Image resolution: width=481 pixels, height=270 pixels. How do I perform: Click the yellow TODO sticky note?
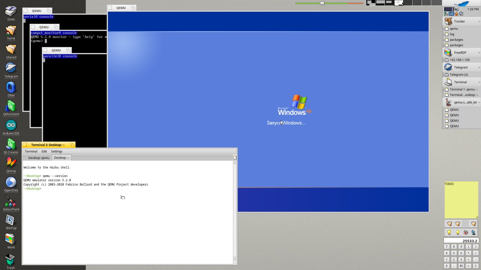point(461,199)
